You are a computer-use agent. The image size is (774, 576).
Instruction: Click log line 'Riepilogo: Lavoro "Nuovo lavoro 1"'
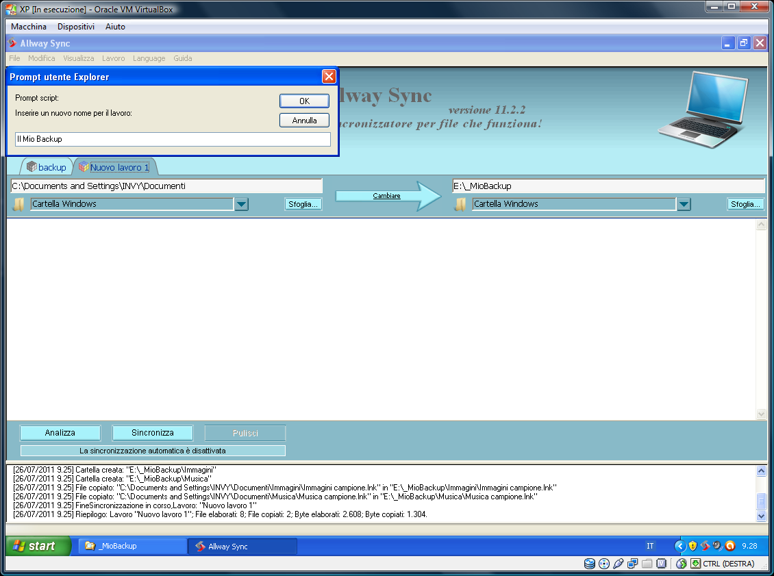point(220,514)
